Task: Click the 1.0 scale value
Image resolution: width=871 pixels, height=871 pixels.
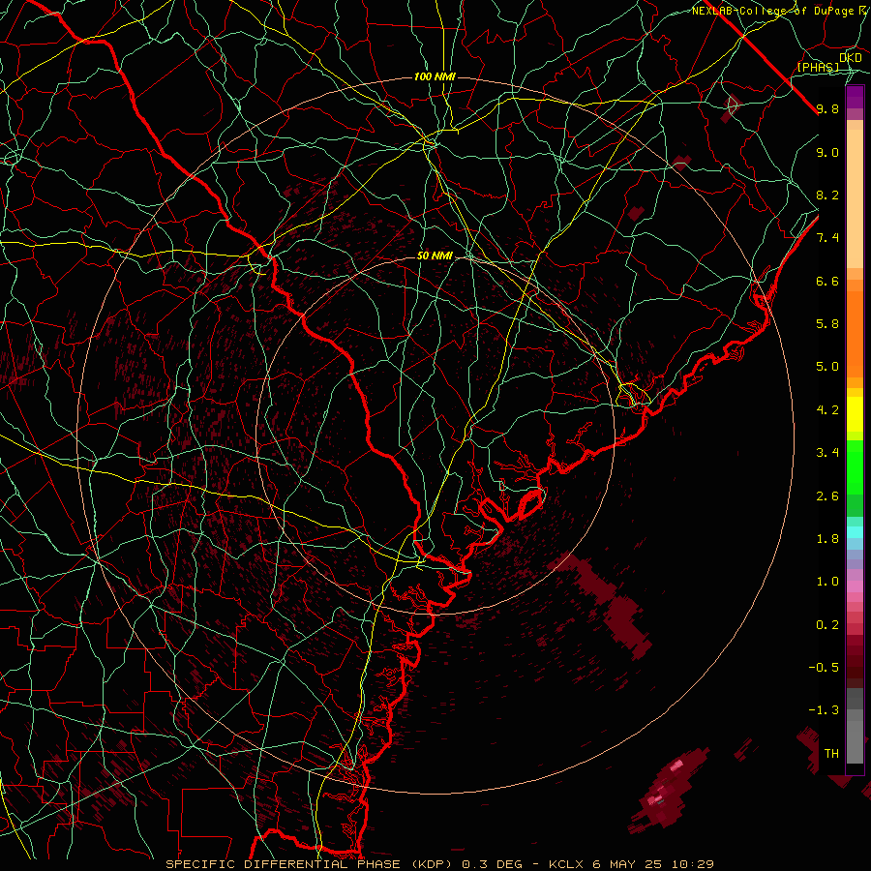Action: (827, 582)
